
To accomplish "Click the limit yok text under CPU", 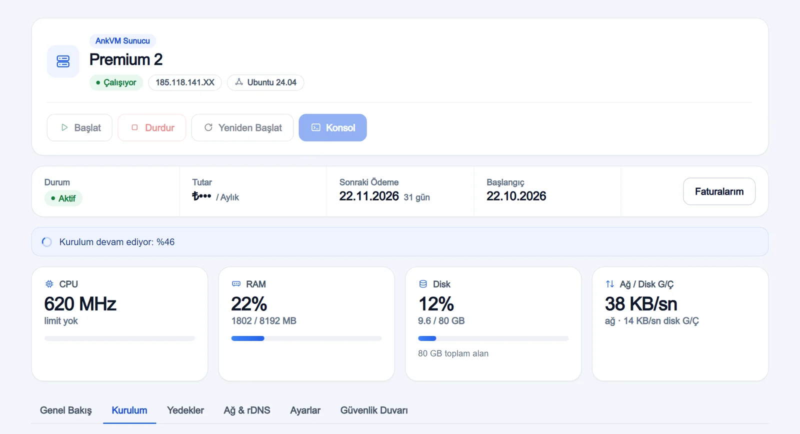I will 61,321.
